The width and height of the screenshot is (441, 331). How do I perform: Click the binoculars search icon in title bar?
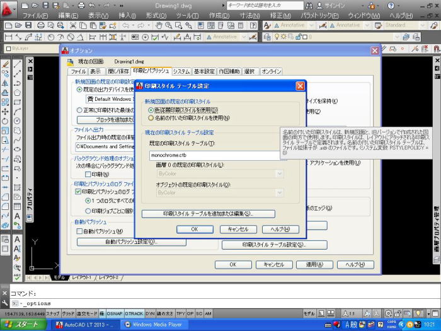(x=309, y=5)
